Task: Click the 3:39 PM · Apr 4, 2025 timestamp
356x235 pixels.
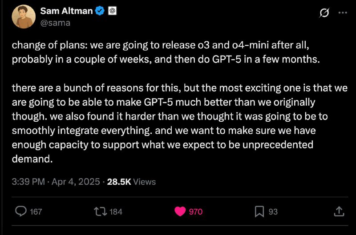Action: 56,181
